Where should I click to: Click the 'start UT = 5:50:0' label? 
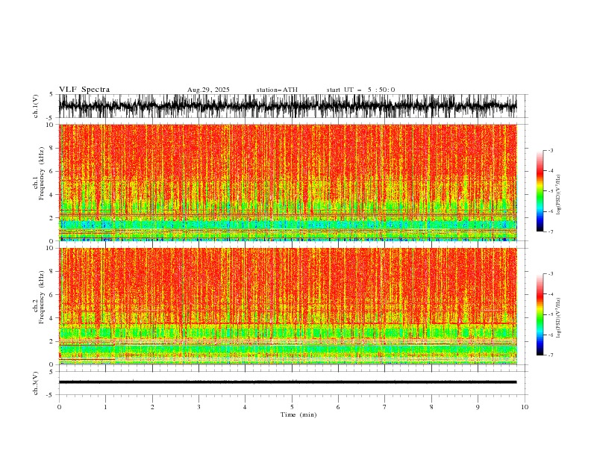point(360,90)
